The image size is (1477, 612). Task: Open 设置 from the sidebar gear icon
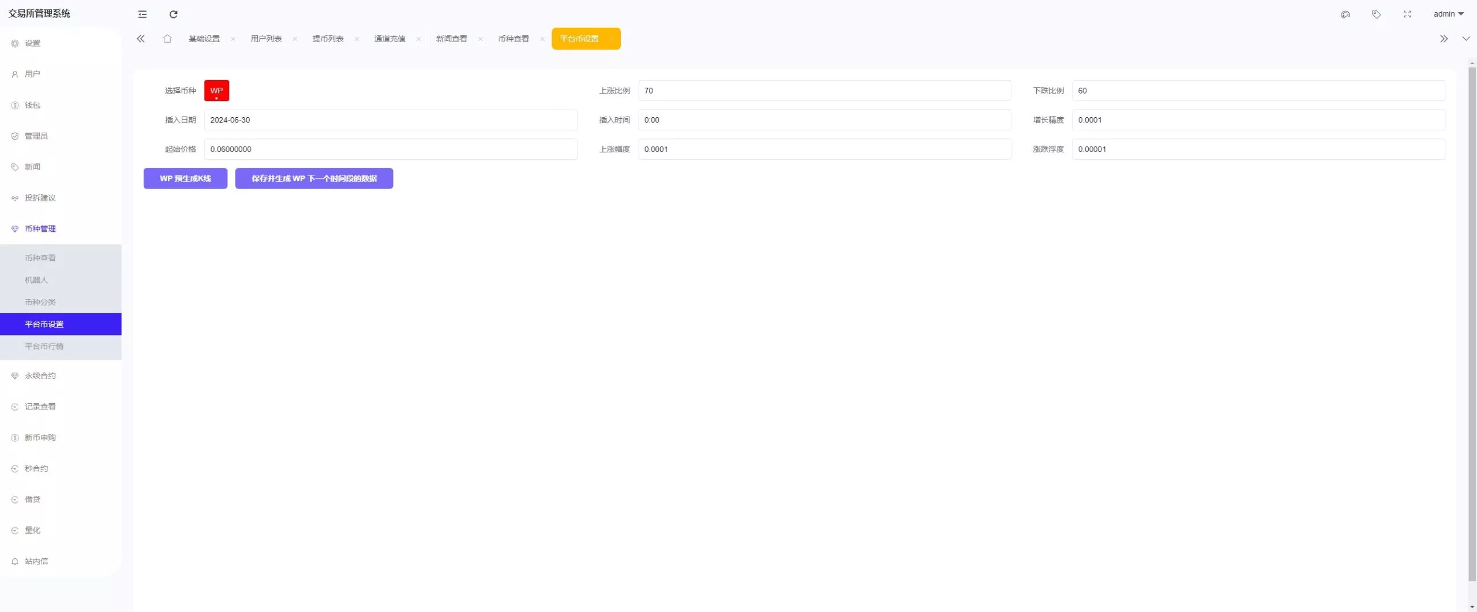pos(31,43)
